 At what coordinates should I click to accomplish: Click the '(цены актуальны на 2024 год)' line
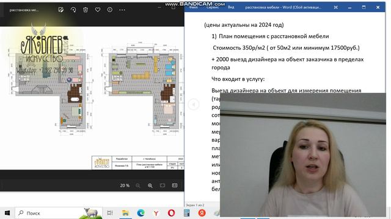click(x=244, y=25)
